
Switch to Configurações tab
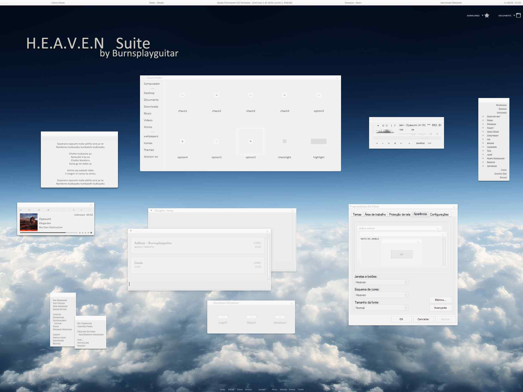click(439, 215)
